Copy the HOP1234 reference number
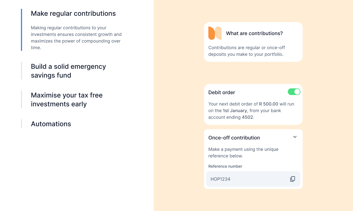Image resolution: width=353 pixels, height=211 pixels. pos(293,179)
